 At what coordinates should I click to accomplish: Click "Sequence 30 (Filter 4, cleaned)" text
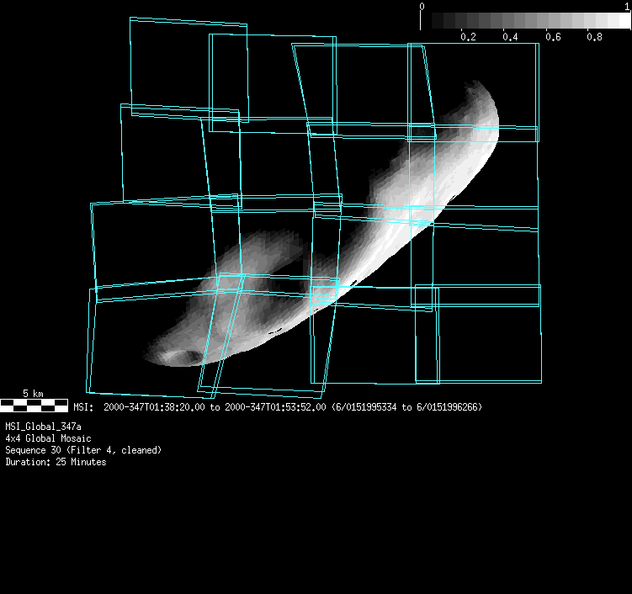83,450
